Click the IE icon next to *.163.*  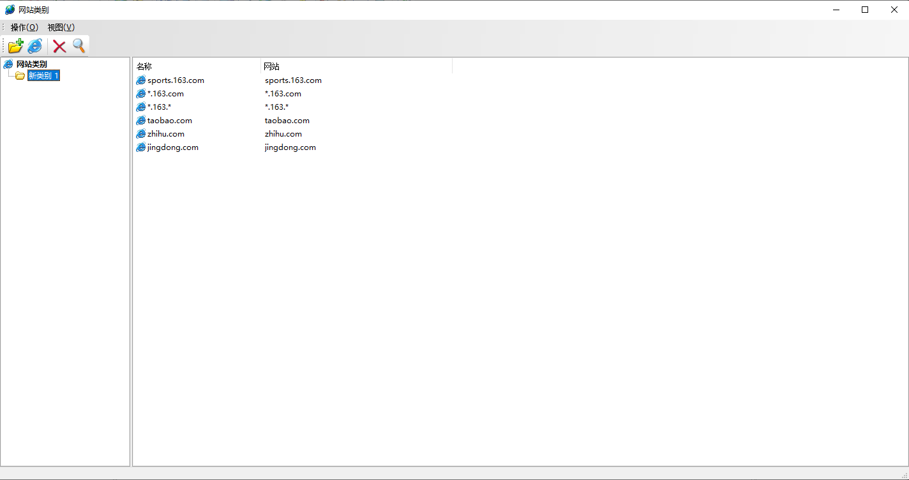pyautogui.click(x=141, y=107)
